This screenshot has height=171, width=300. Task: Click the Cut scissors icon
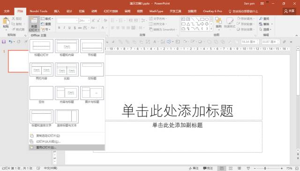tap(14, 19)
